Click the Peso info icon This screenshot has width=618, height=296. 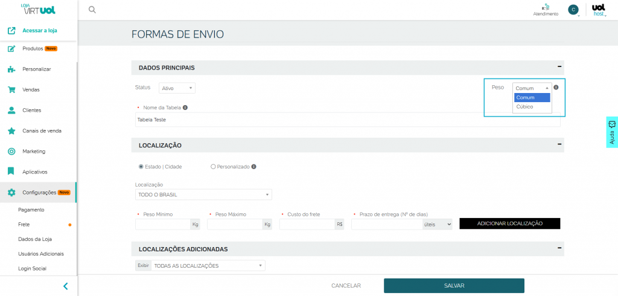pyautogui.click(x=556, y=88)
